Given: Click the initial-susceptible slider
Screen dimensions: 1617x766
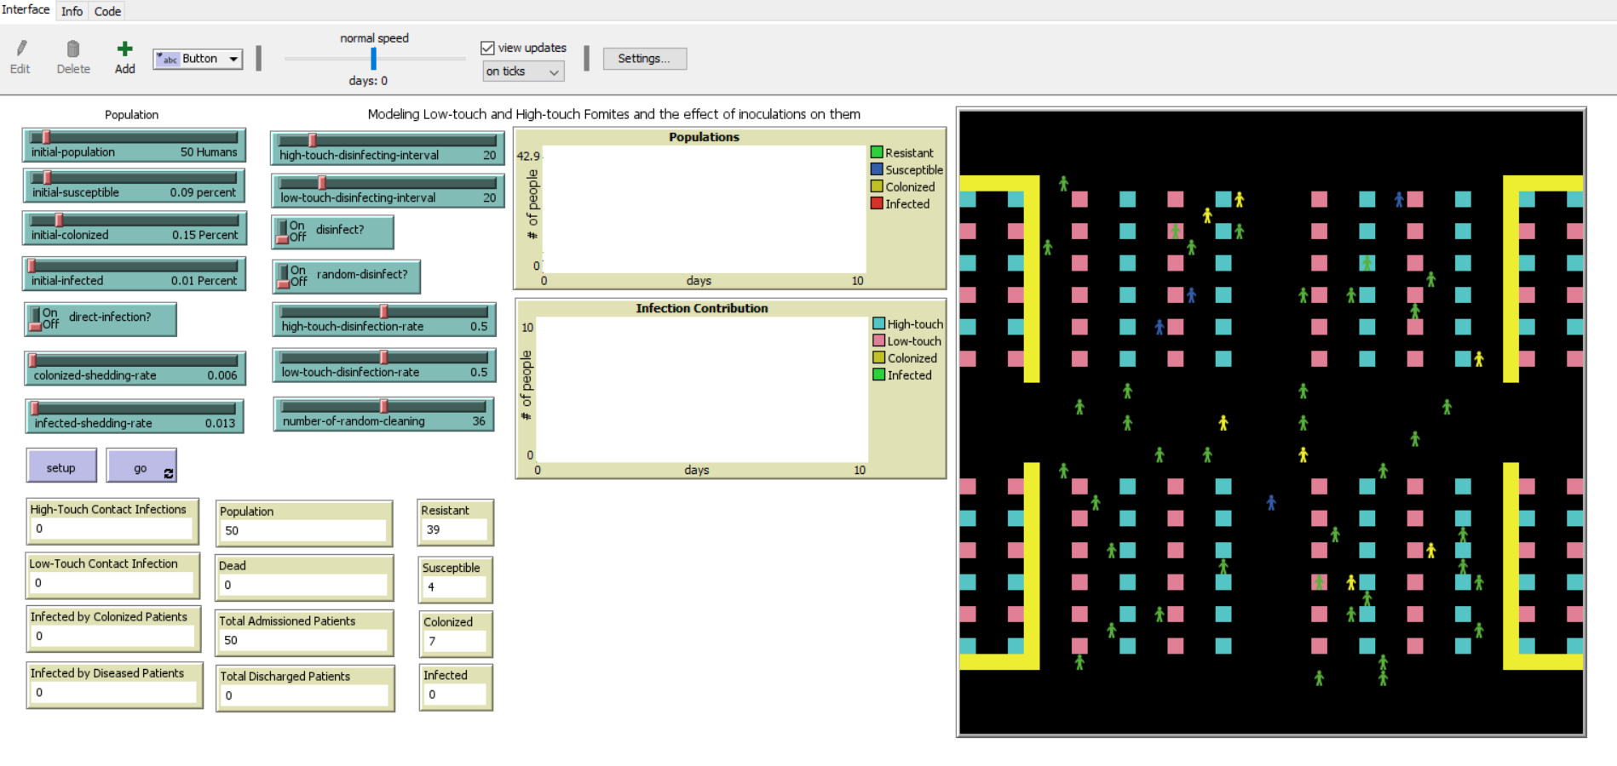Looking at the screenshot, I should pyautogui.click(x=134, y=186).
